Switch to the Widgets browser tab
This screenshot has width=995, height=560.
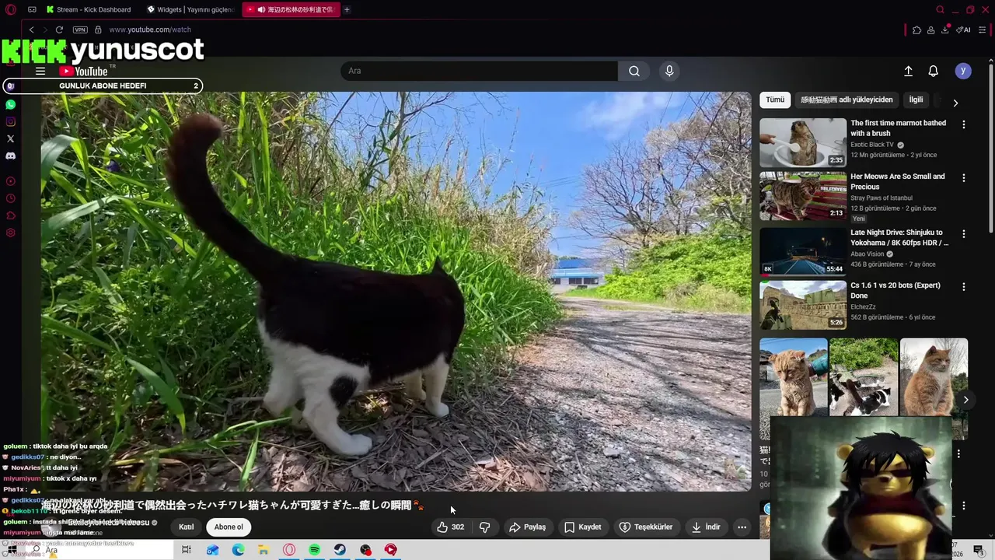click(190, 10)
